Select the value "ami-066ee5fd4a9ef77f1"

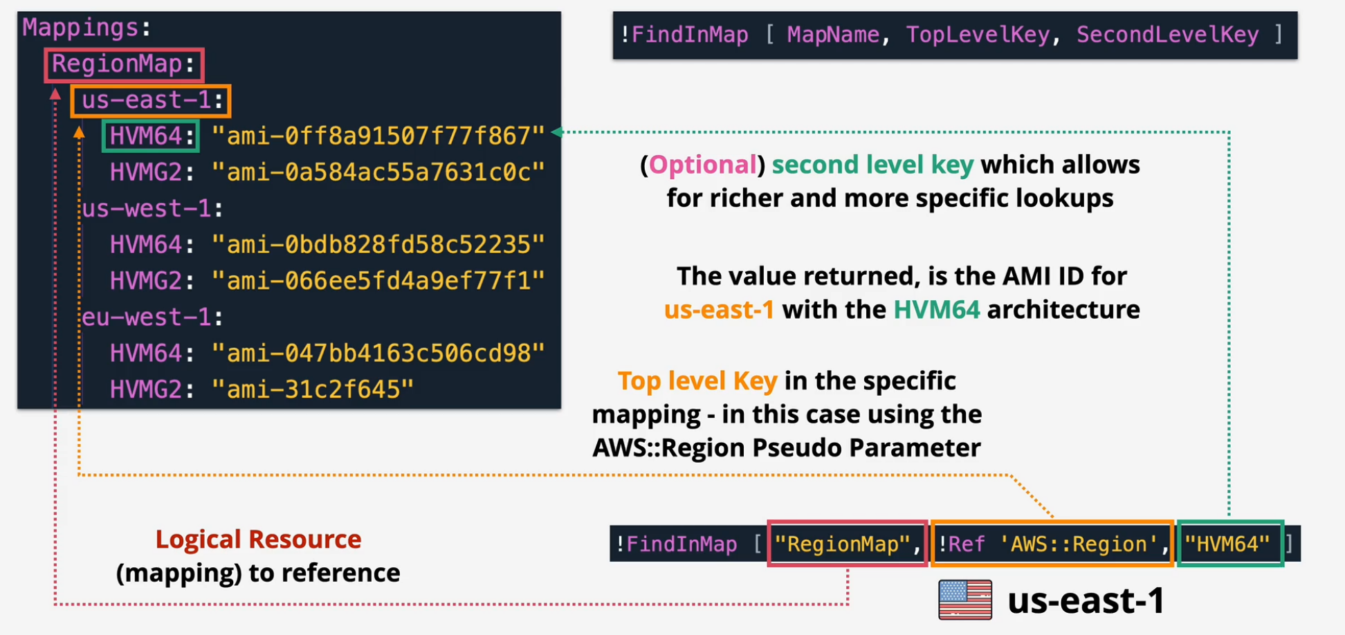[x=378, y=280]
